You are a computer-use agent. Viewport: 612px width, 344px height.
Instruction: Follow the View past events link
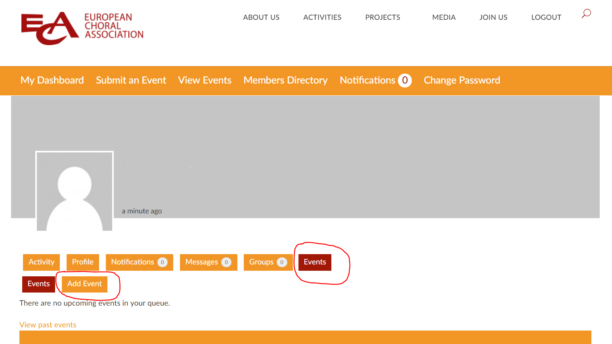click(48, 325)
